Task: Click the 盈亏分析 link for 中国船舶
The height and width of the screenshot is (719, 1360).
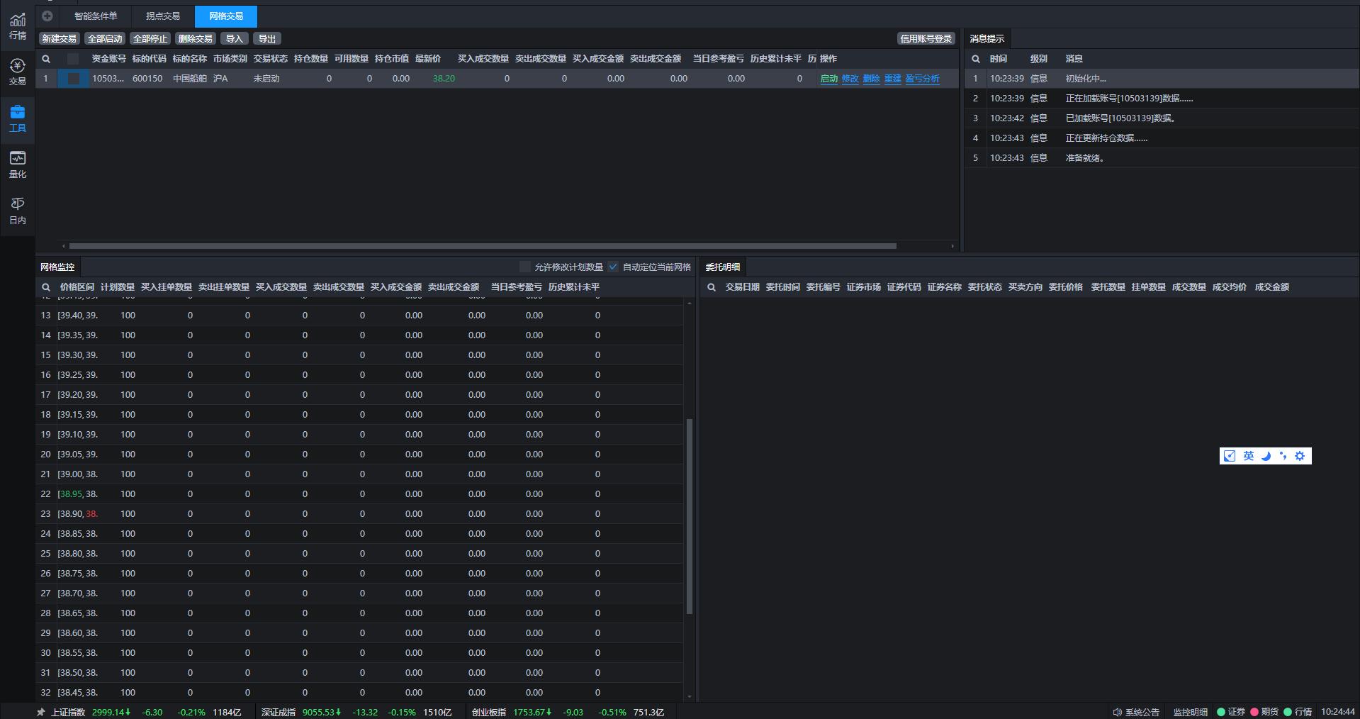Action: tap(922, 79)
